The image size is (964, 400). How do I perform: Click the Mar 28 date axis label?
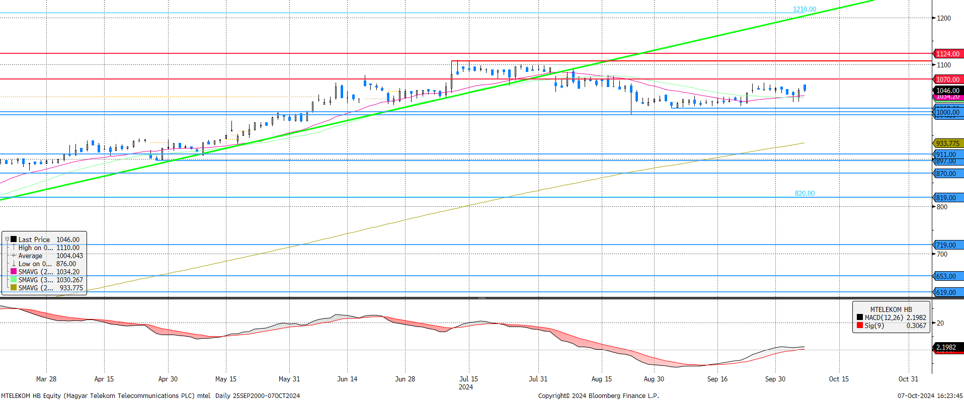coord(46,379)
